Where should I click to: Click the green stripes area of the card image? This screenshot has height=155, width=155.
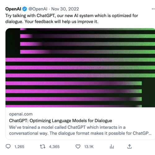tap(145, 43)
